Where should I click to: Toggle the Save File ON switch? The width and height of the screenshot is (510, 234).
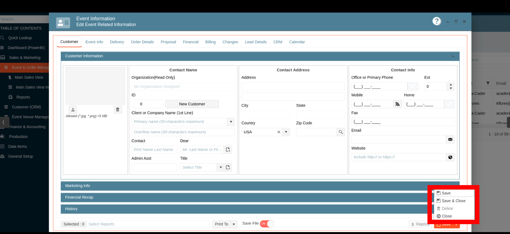pyautogui.click(x=267, y=224)
